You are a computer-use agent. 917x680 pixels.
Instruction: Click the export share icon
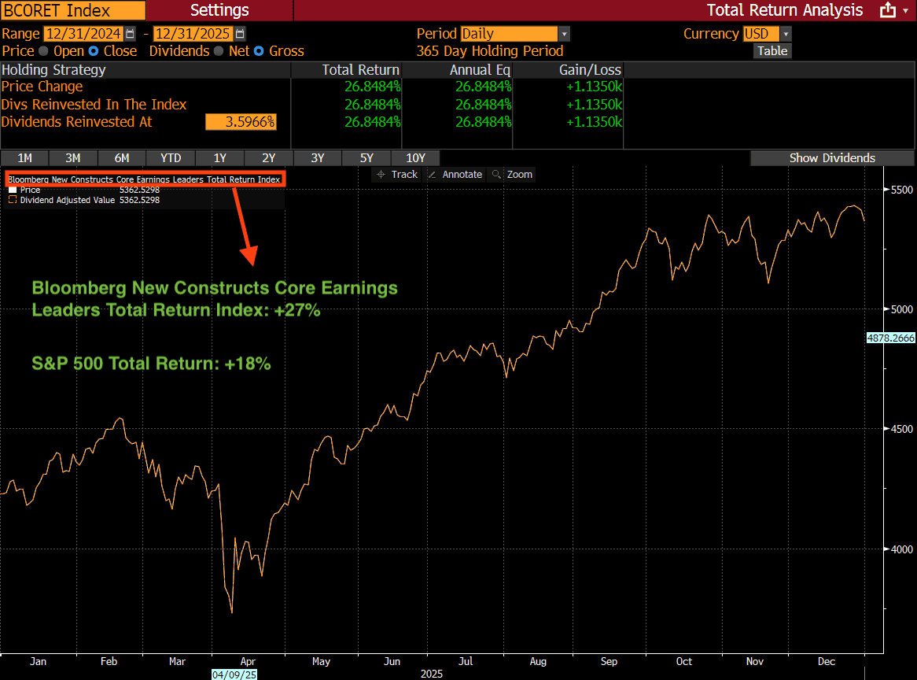coord(888,10)
